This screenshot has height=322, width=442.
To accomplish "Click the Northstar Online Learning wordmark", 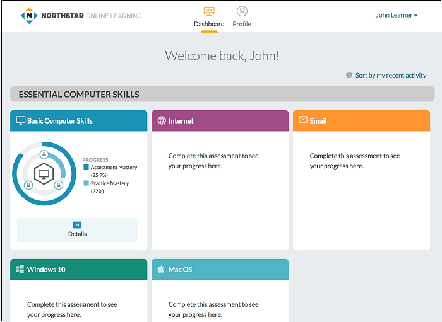I will point(92,16).
